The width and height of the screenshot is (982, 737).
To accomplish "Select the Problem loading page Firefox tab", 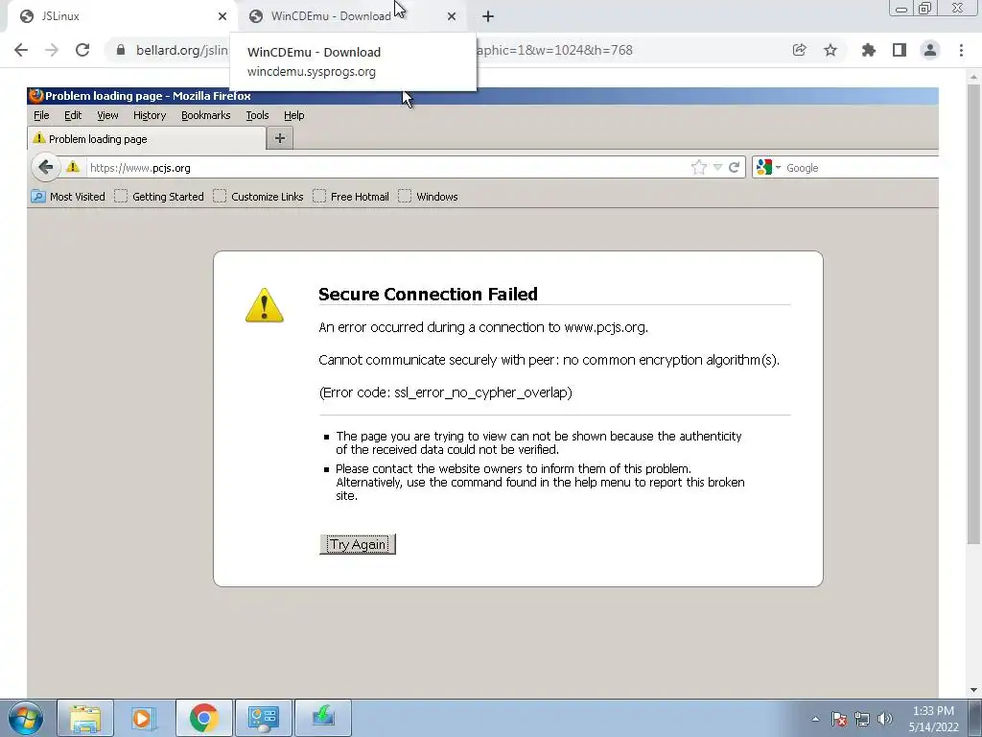I will [x=147, y=138].
